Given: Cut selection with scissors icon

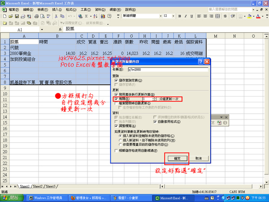Looking at the screenshot, I should [x=56, y=16].
